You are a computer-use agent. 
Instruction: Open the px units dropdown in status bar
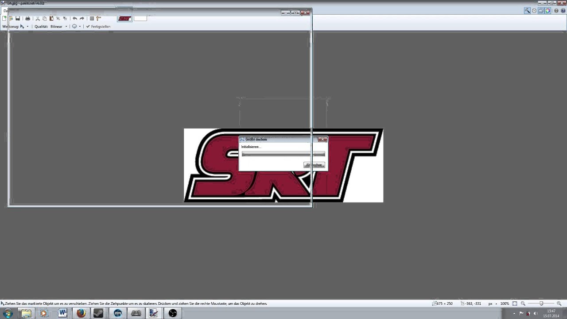point(493,303)
